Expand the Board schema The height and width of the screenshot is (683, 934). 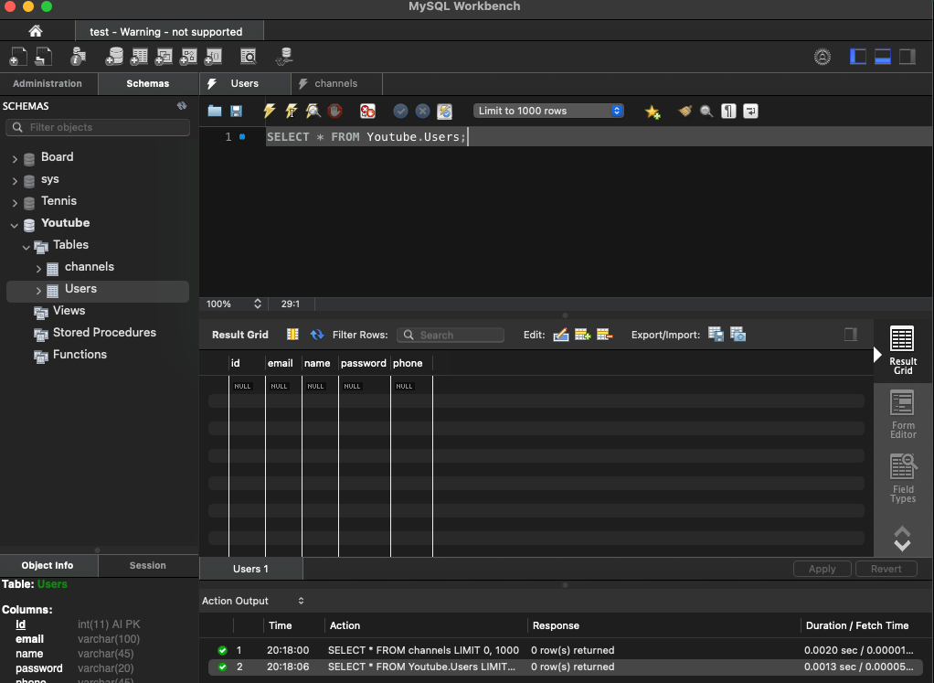(x=15, y=158)
